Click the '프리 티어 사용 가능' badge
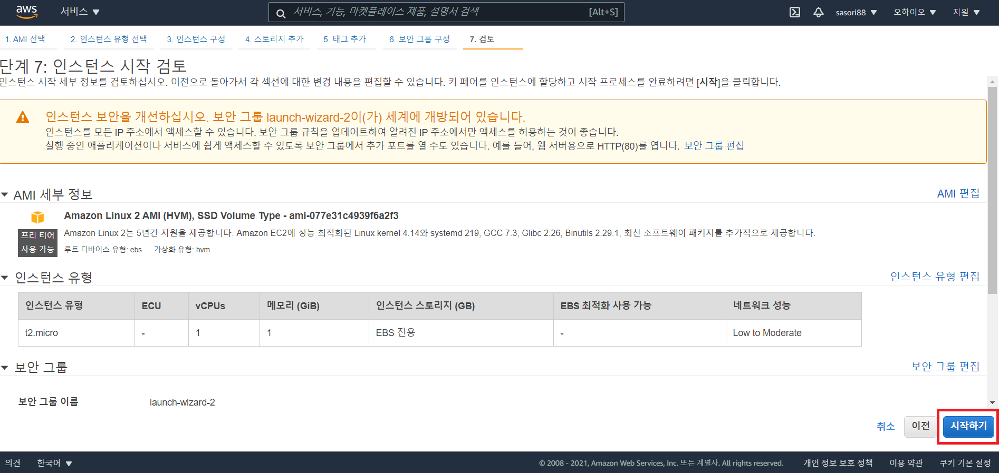Viewport: 999px width, 473px height. (x=37, y=242)
